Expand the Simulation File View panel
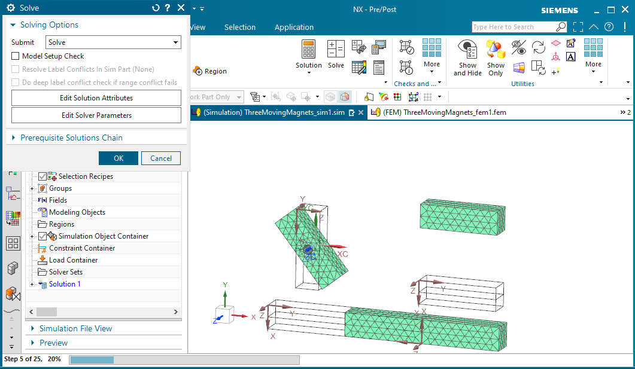 75,328
